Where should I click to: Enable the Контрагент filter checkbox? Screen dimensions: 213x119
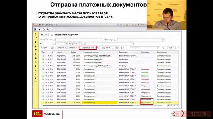tap(84, 44)
